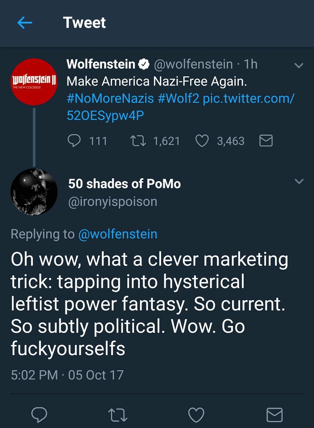The width and height of the screenshot is (314, 428).
Task: Open the #NoMoreNazis hashtag
Action: [x=110, y=99]
